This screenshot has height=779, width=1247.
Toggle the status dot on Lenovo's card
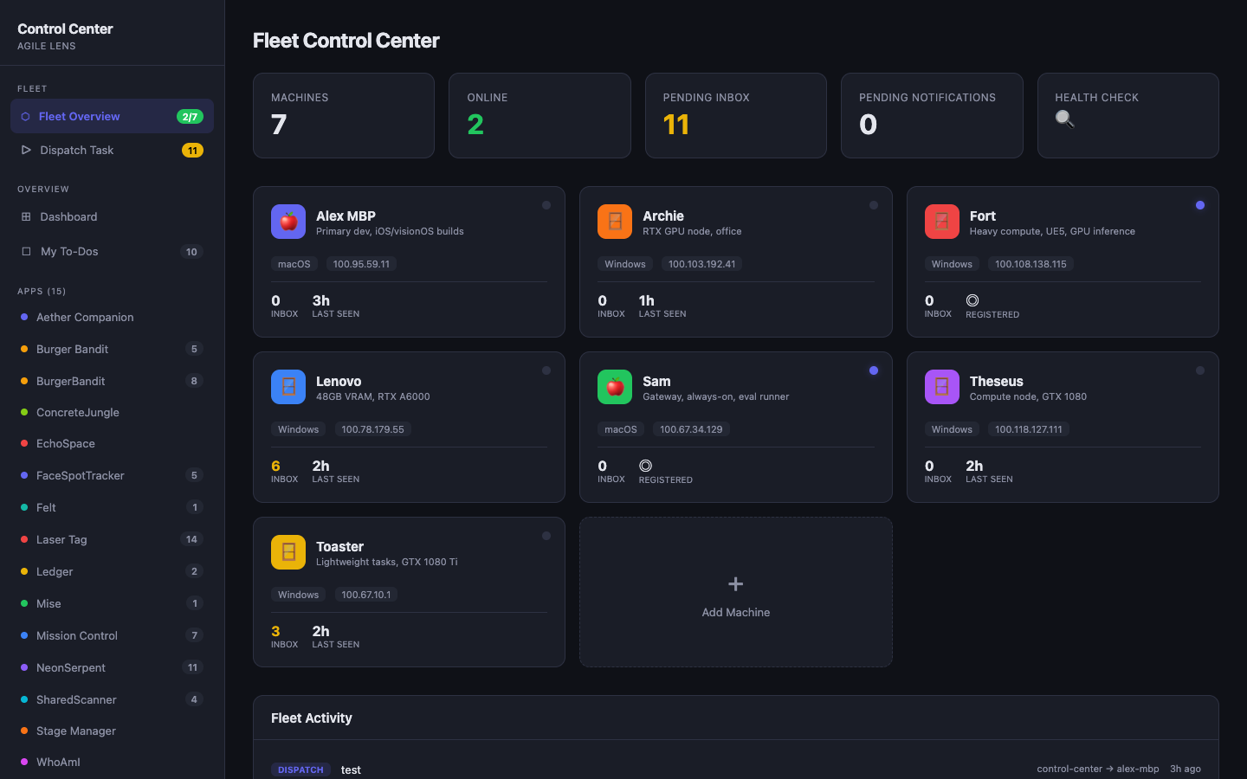[546, 370]
